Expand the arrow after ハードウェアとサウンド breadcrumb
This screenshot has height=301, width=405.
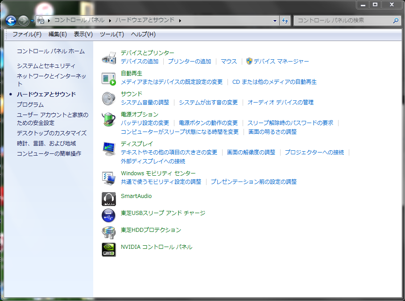pyautogui.click(x=180, y=21)
